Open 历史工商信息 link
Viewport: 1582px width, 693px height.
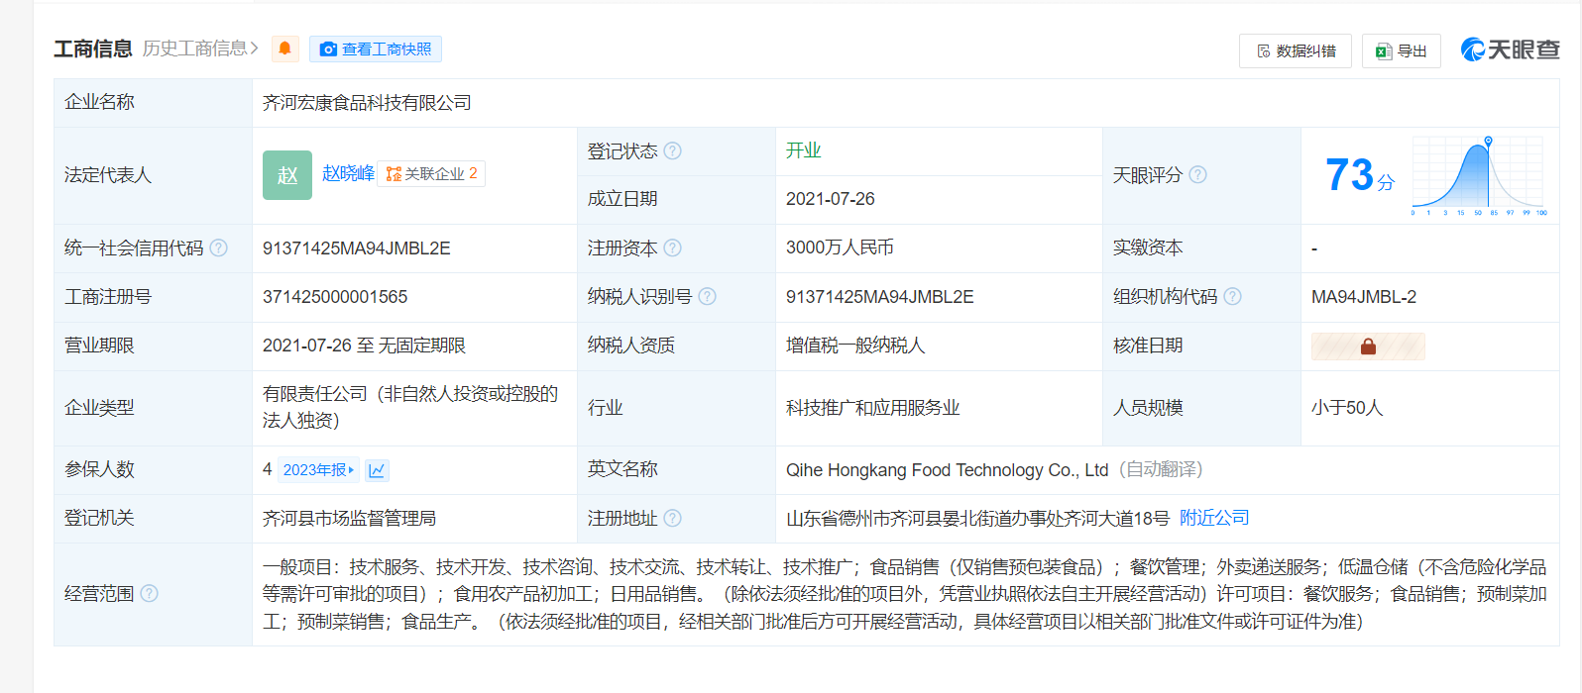[200, 49]
